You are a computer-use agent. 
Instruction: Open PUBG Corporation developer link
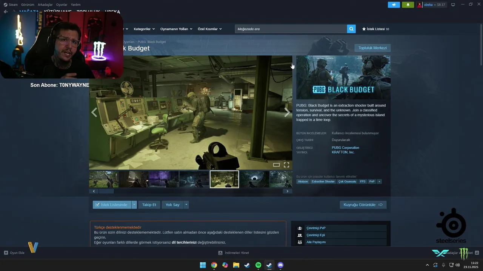coord(345,148)
